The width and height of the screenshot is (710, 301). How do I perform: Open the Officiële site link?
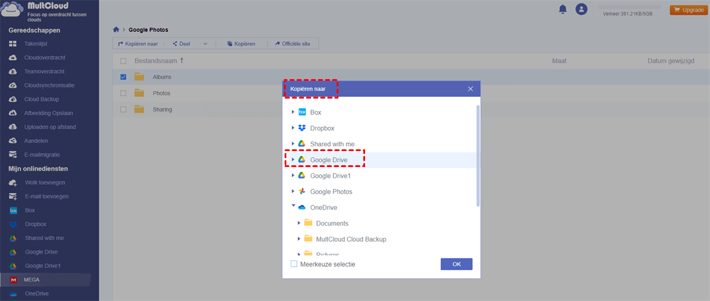tap(293, 44)
